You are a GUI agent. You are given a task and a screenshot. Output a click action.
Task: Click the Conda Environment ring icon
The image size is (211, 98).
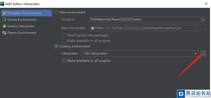[4, 20]
